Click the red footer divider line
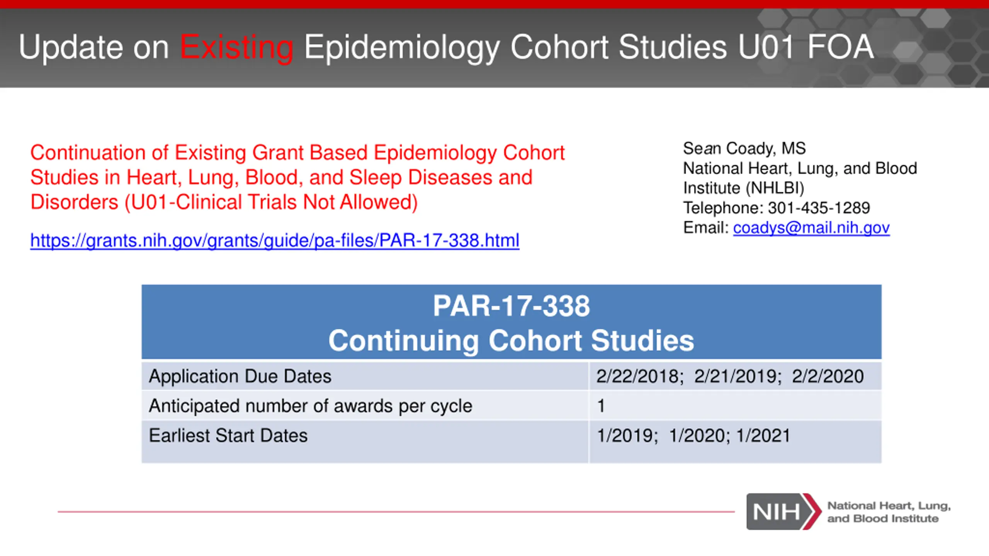 tap(396, 512)
